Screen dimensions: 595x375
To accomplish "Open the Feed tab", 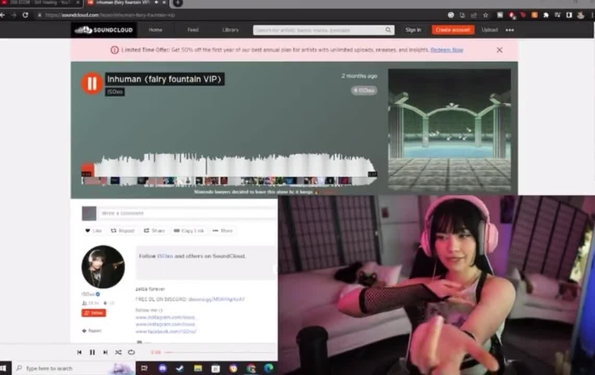I will tap(193, 30).
